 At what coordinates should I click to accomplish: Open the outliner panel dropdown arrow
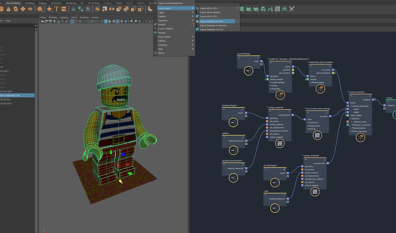[x=35, y=26]
